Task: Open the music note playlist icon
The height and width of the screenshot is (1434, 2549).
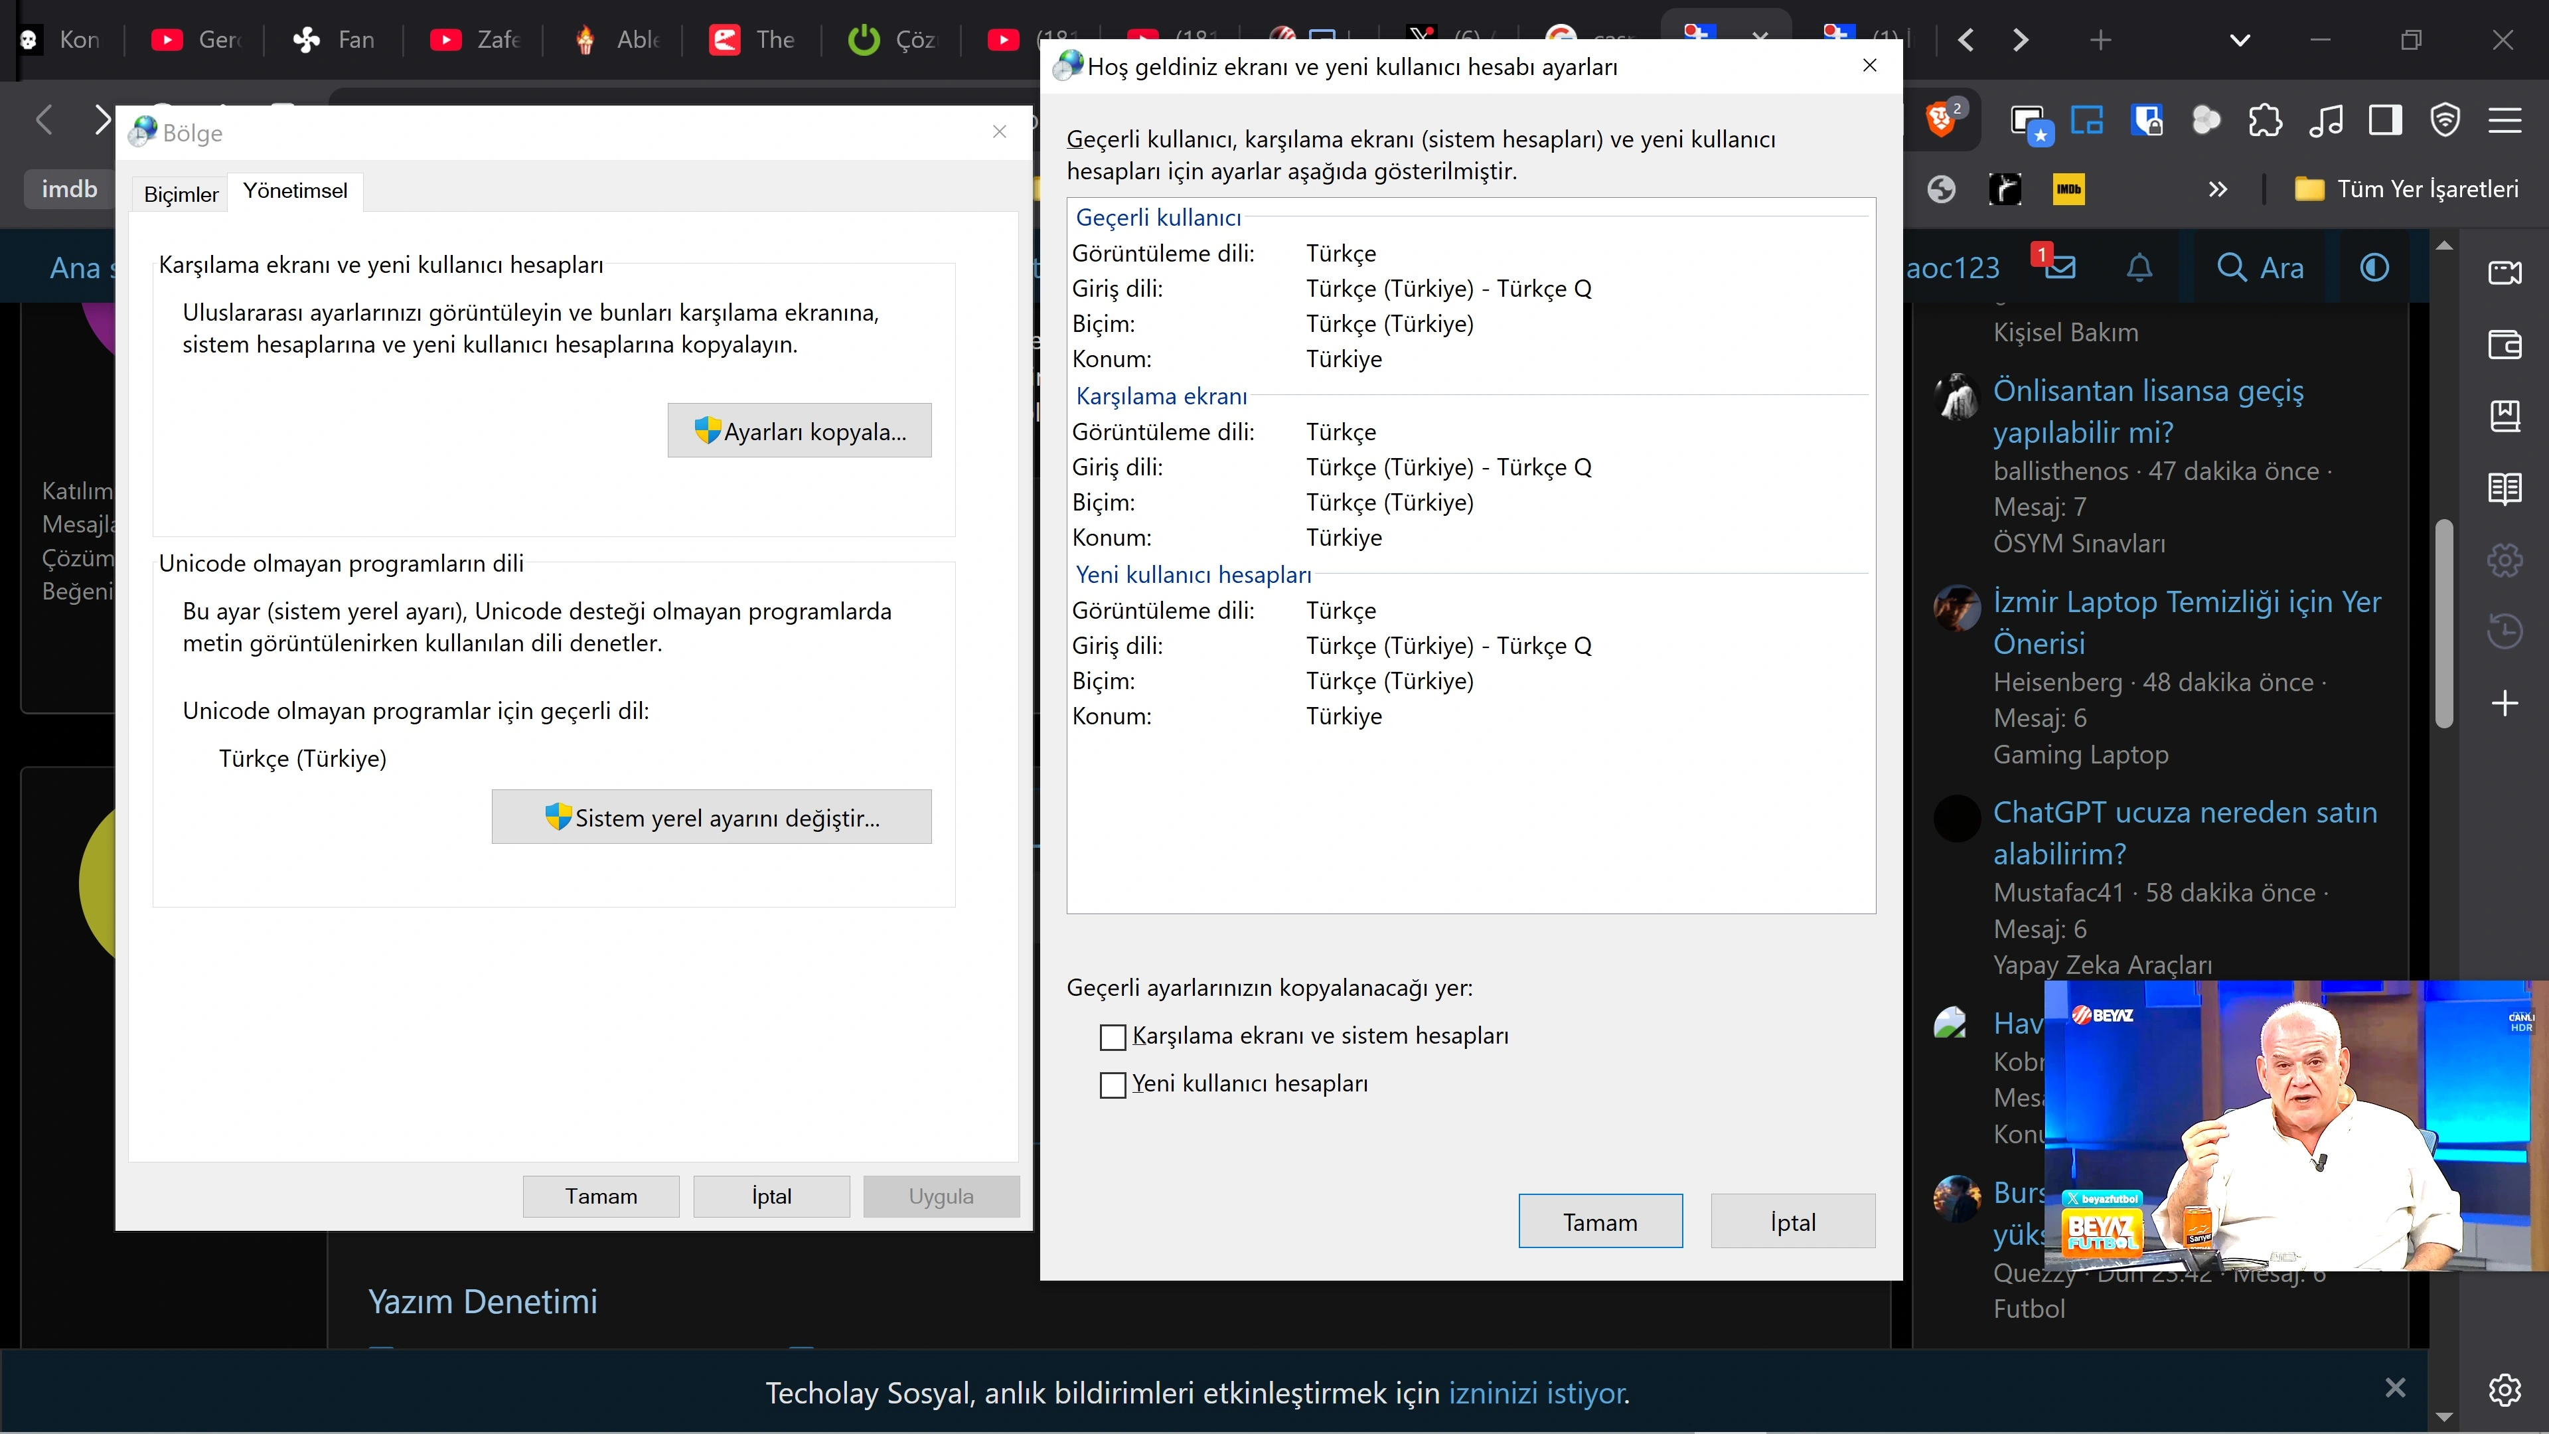Action: 2325,121
